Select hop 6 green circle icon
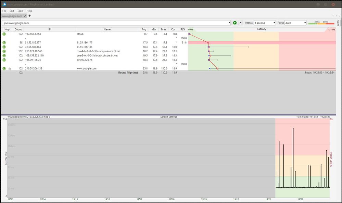Screen dimensions: 342x203 pos(4,55)
